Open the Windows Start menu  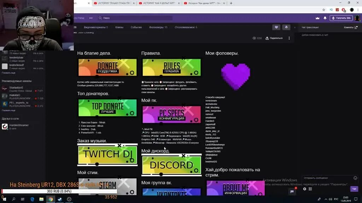4,199
